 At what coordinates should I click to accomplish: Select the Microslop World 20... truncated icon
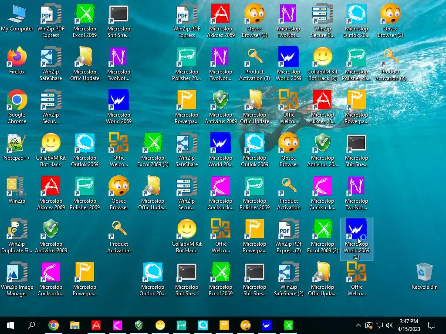[220, 150]
